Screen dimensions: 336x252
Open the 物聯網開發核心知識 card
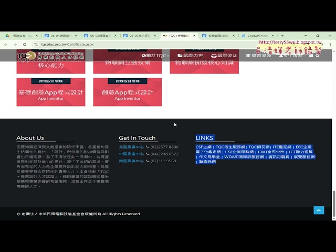click(x=204, y=62)
